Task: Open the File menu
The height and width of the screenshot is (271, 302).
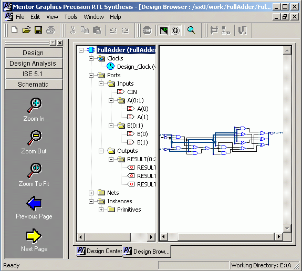Action: coord(20,17)
